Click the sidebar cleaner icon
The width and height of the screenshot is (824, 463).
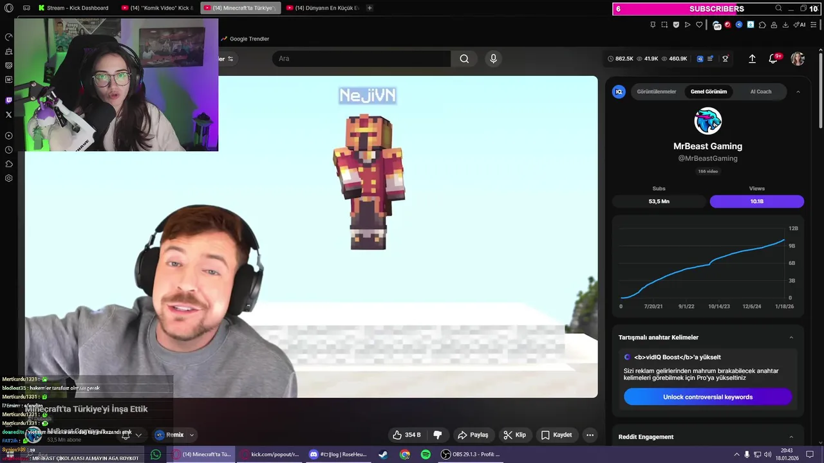tap(8, 51)
